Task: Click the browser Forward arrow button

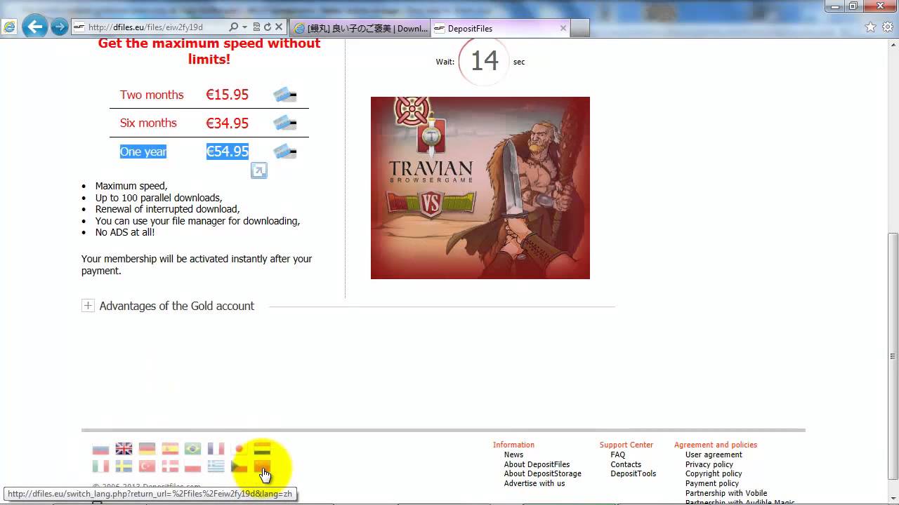Action: tap(60, 27)
